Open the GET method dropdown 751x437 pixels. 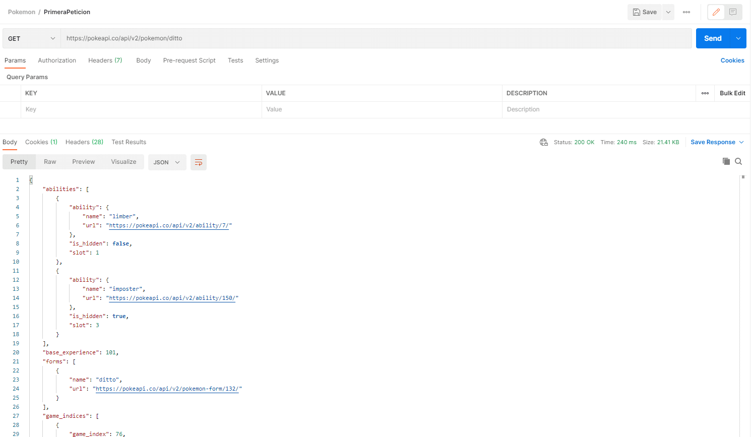click(x=31, y=38)
